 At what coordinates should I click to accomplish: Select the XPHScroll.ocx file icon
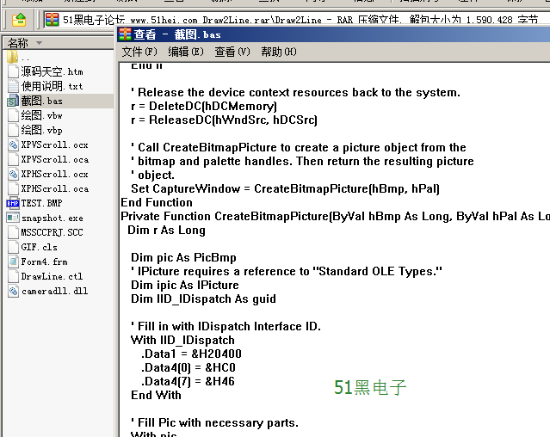[x=13, y=174]
